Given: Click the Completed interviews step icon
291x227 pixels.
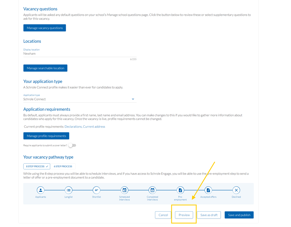Looking at the screenshot, I should click(x=152, y=190).
